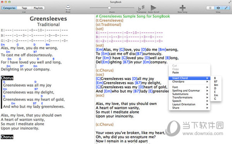Create a New Song with the plus icon
The height and width of the screenshot is (144, 232).
(183, 8)
